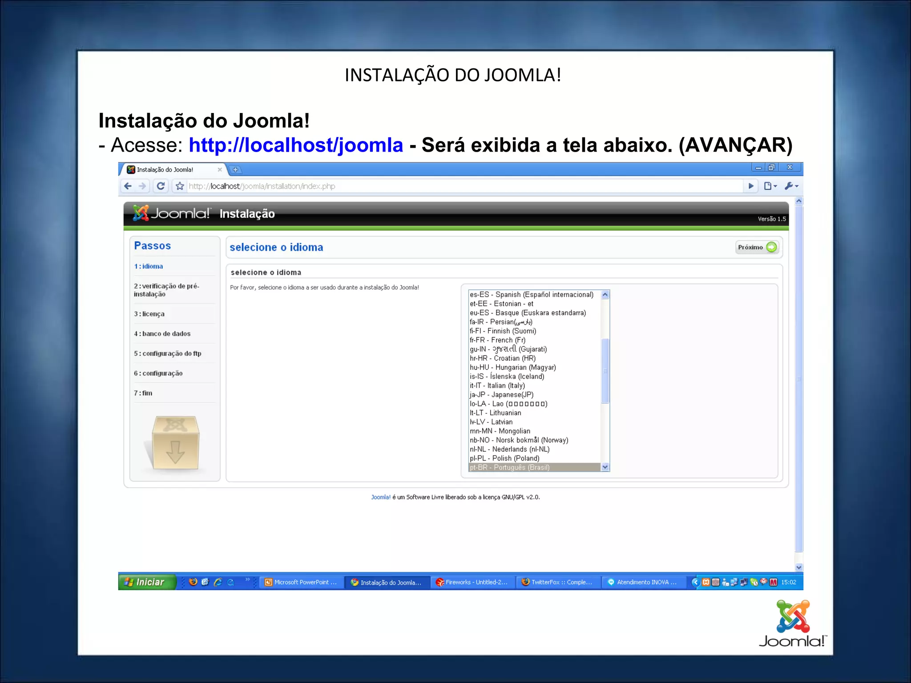Image resolution: width=911 pixels, height=683 pixels.
Task: Choose lo-LA - Lao language
Action: (534, 404)
